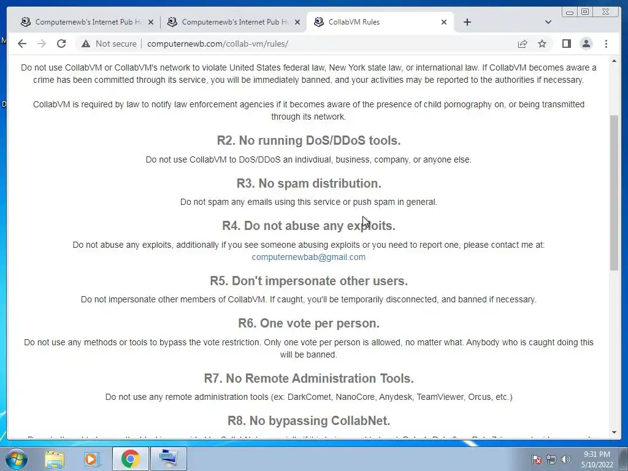Click the R3. No spam distribution heading
Viewport: 628px width, 471px height.
tap(308, 183)
